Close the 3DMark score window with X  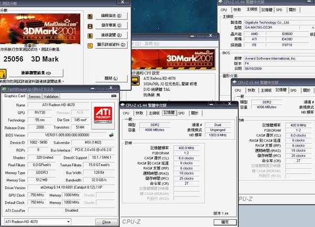[x=122, y=2]
